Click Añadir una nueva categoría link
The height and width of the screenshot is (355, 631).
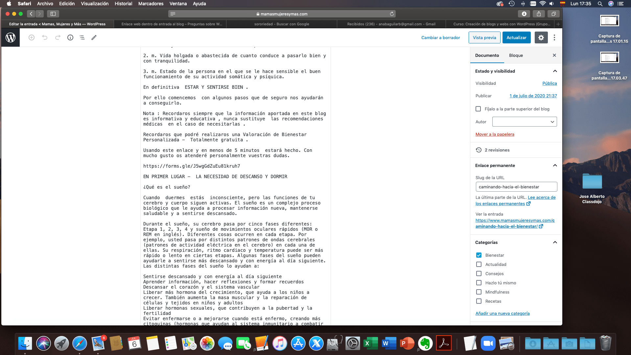click(502, 313)
